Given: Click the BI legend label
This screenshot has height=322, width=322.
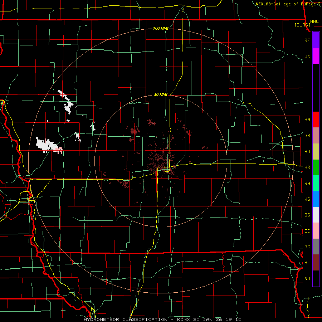Looking at the screenshot, I should coord(307,263).
